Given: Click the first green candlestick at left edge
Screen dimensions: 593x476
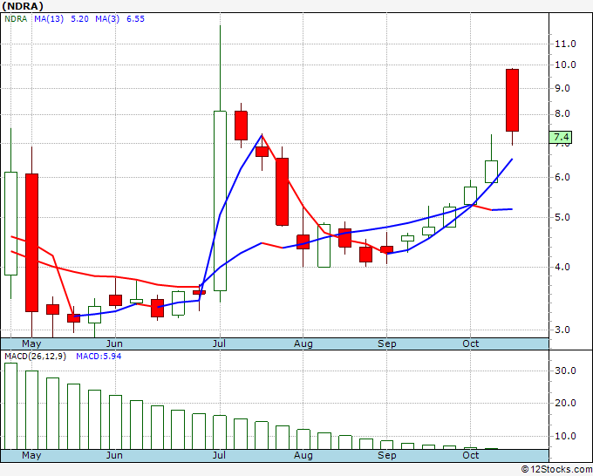Looking at the screenshot, I should [11, 223].
